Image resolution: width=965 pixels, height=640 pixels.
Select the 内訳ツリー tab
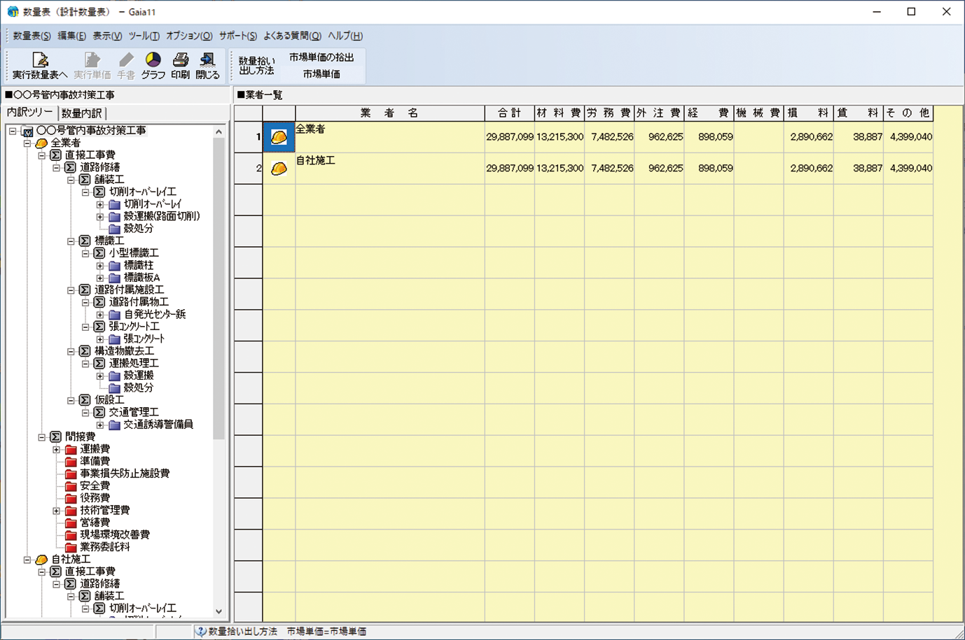(x=30, y=113)
